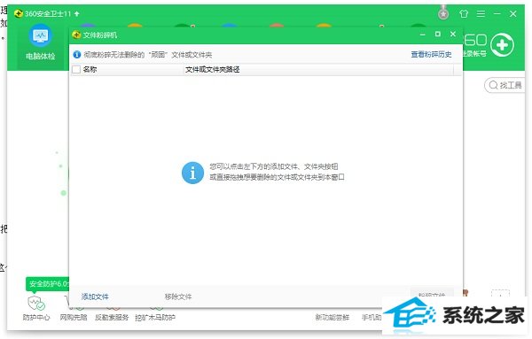Viewport: 532px width, 339px height.
Task: Open 挖矿木马防护 in the 360 main window
Action: 155,318
